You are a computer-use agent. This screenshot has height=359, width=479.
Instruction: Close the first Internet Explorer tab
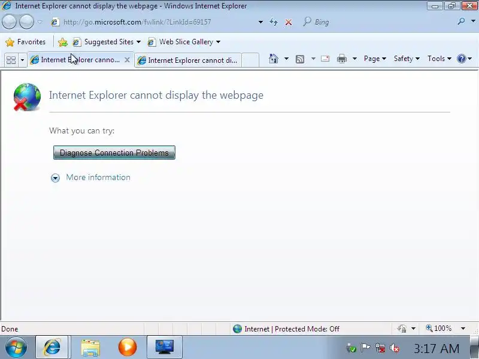[x=127, y=60]
